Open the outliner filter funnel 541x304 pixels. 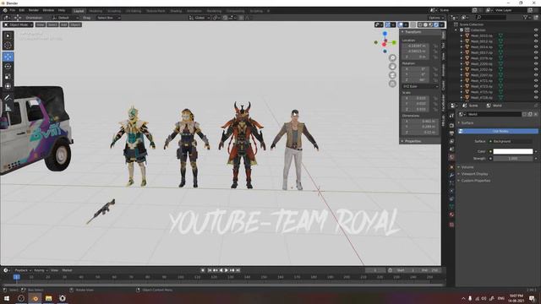(x=525, y=17)
